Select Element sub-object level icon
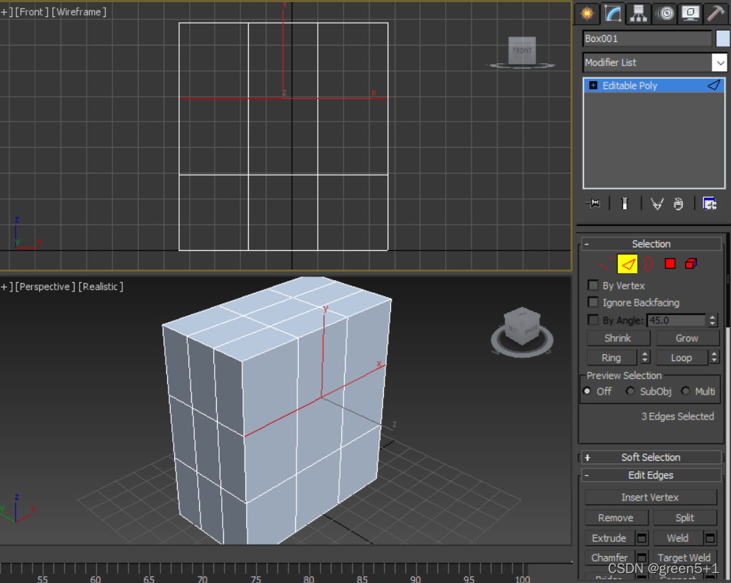Image resolution: width=731 pixels, height=583 pixels. point(691,264)
